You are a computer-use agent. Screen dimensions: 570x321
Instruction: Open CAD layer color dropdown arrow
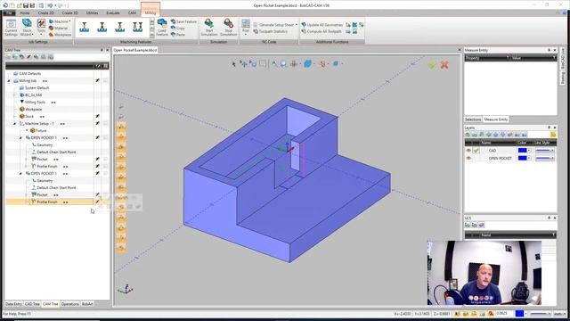pos(529,151)
